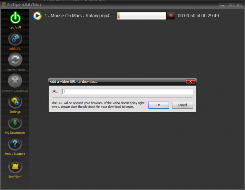Maximize the RipTiger window

[x=230, y=5]
